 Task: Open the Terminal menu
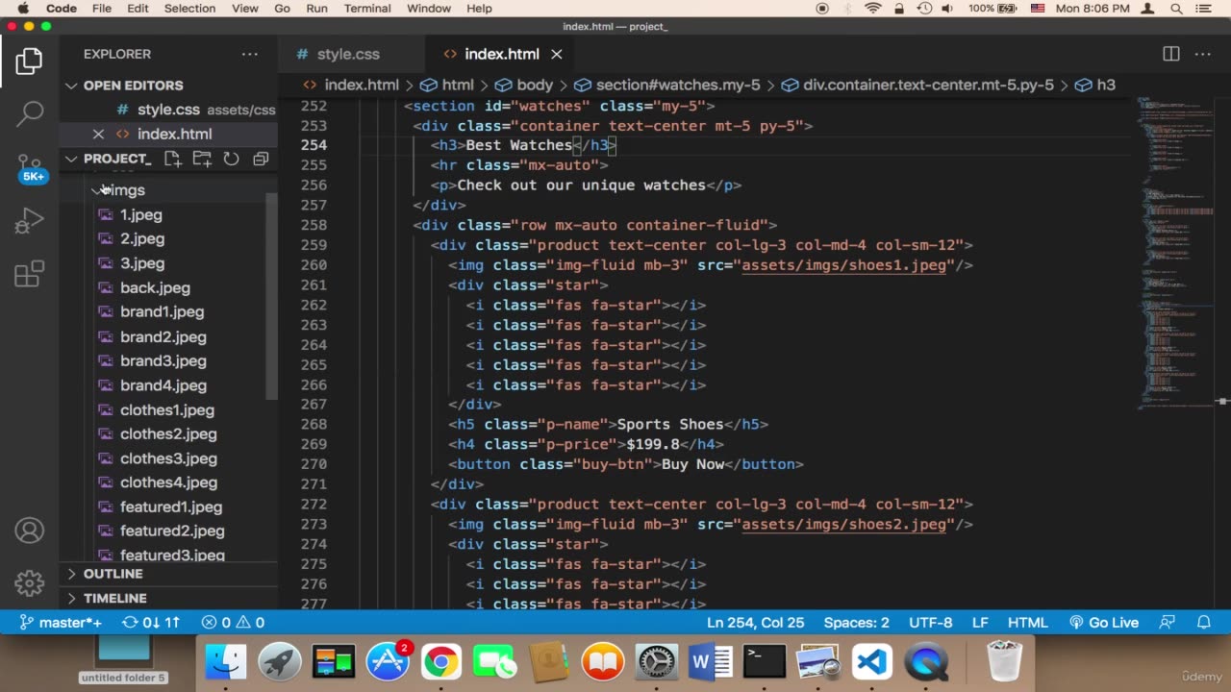(x=367, y=9)
